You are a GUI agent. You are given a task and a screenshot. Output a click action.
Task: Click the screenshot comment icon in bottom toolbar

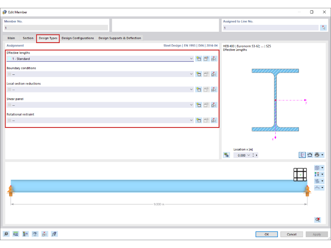[35, 234]
